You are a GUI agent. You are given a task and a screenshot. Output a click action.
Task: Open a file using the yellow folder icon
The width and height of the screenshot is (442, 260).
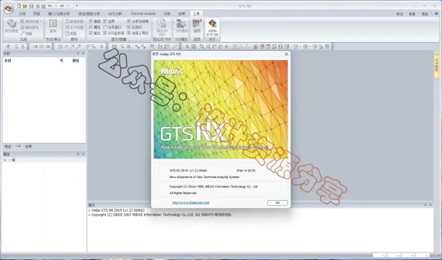pos(25,6)
